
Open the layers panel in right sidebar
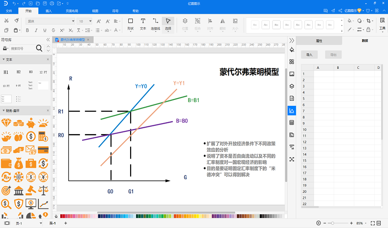pyautogui.click(x=292, y=86)
